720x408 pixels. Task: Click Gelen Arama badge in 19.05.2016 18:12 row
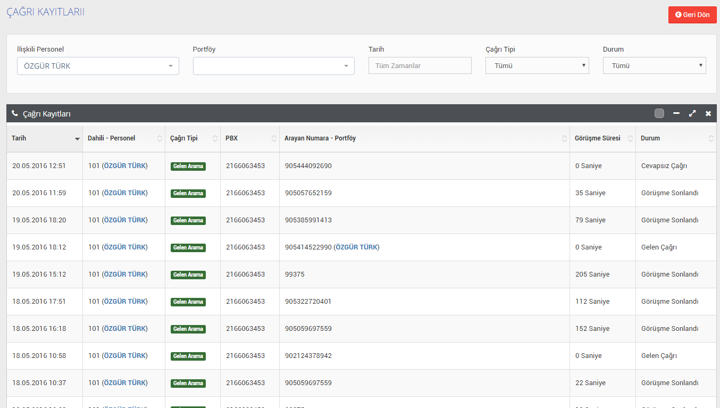pos(188,248)
